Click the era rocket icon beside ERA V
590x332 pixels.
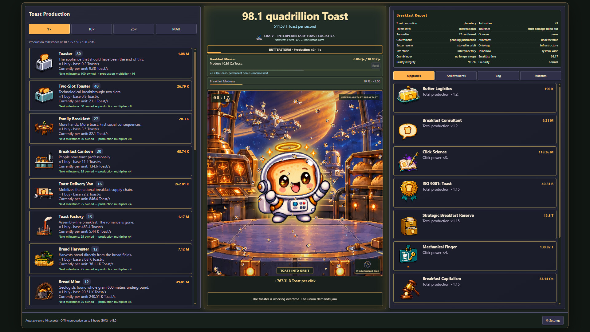pyautogui.click(x=259, y=38)
